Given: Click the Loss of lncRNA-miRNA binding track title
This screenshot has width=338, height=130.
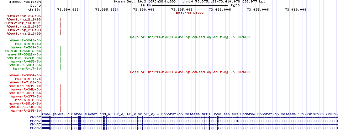Looking at the screenshot, I should click(x=190, y=72).
